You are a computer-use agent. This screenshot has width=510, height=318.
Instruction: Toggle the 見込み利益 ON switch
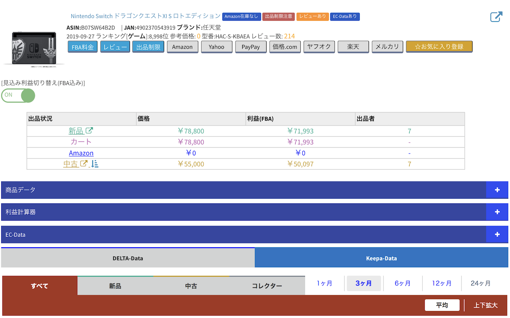tap(18, 95)
